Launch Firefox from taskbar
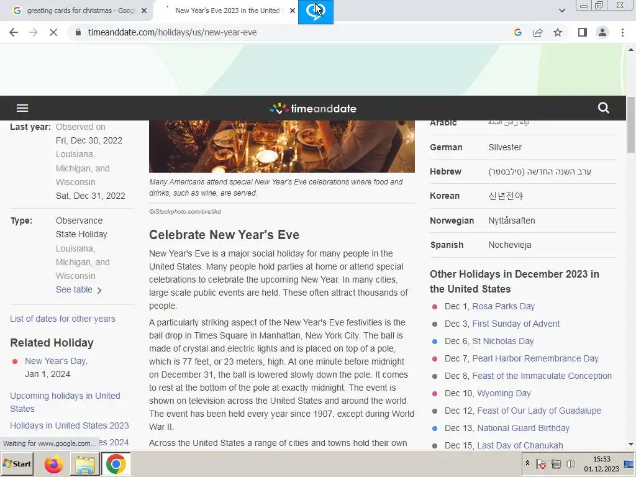This screenshot has width=636, height=477. click(53, 464)
